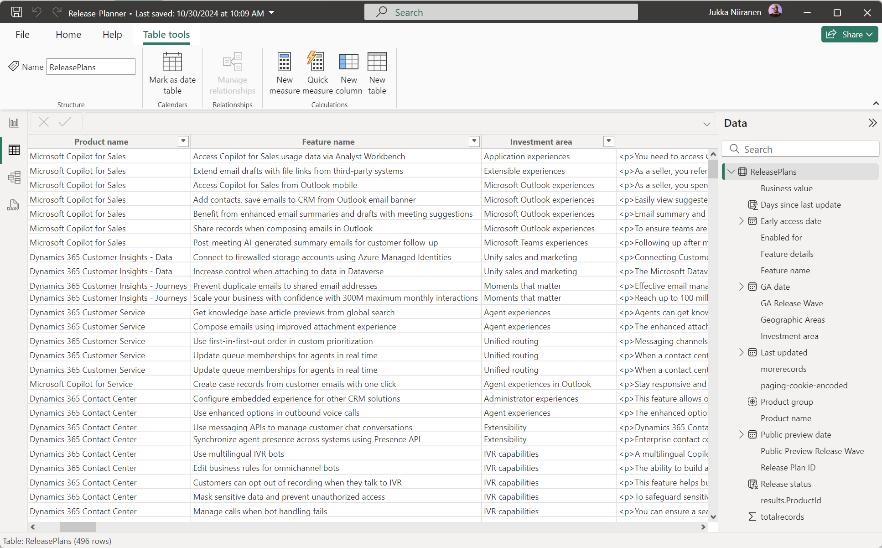Select cell 'Administrator experiences'

(549, 399)
